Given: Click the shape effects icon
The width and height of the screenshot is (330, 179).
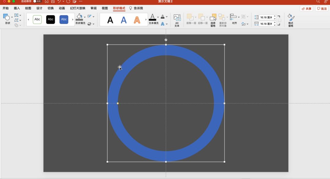Looking at the screenshot, I should [x=90, y=24].
